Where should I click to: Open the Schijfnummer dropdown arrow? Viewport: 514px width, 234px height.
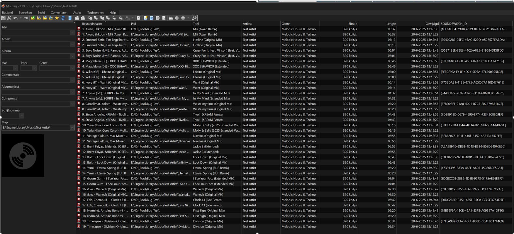pyautogui.click(x=21, y=116)
